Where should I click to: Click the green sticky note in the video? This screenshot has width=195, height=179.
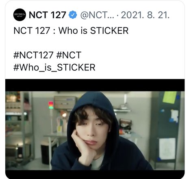pos(169,97)
